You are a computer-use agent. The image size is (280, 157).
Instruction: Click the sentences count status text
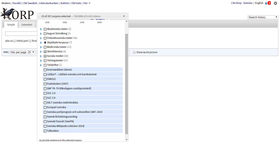60,140
